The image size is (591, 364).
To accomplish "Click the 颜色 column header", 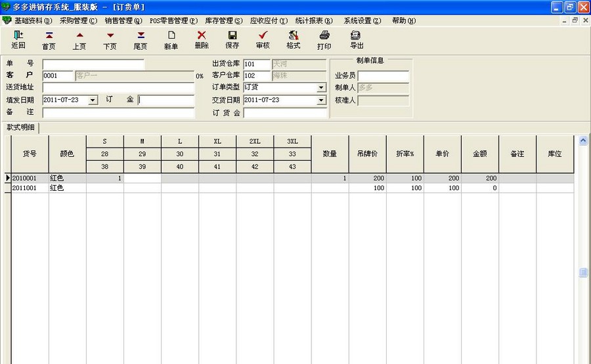I will [x=68, y=154].
